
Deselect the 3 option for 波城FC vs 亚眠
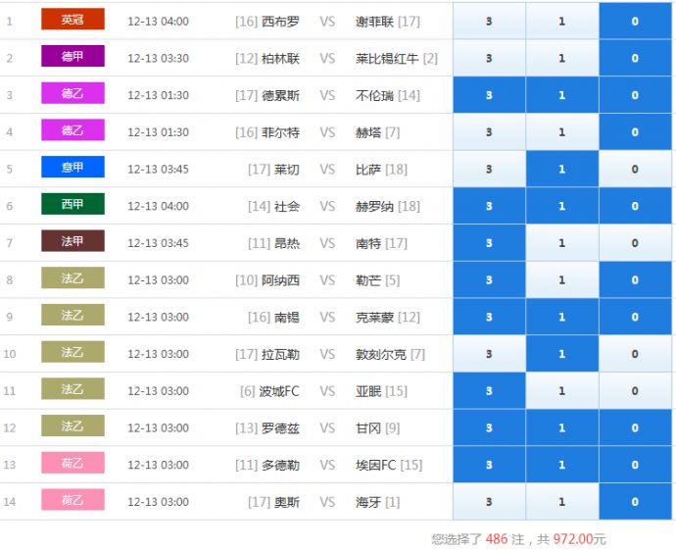click(x=489, y=391)
